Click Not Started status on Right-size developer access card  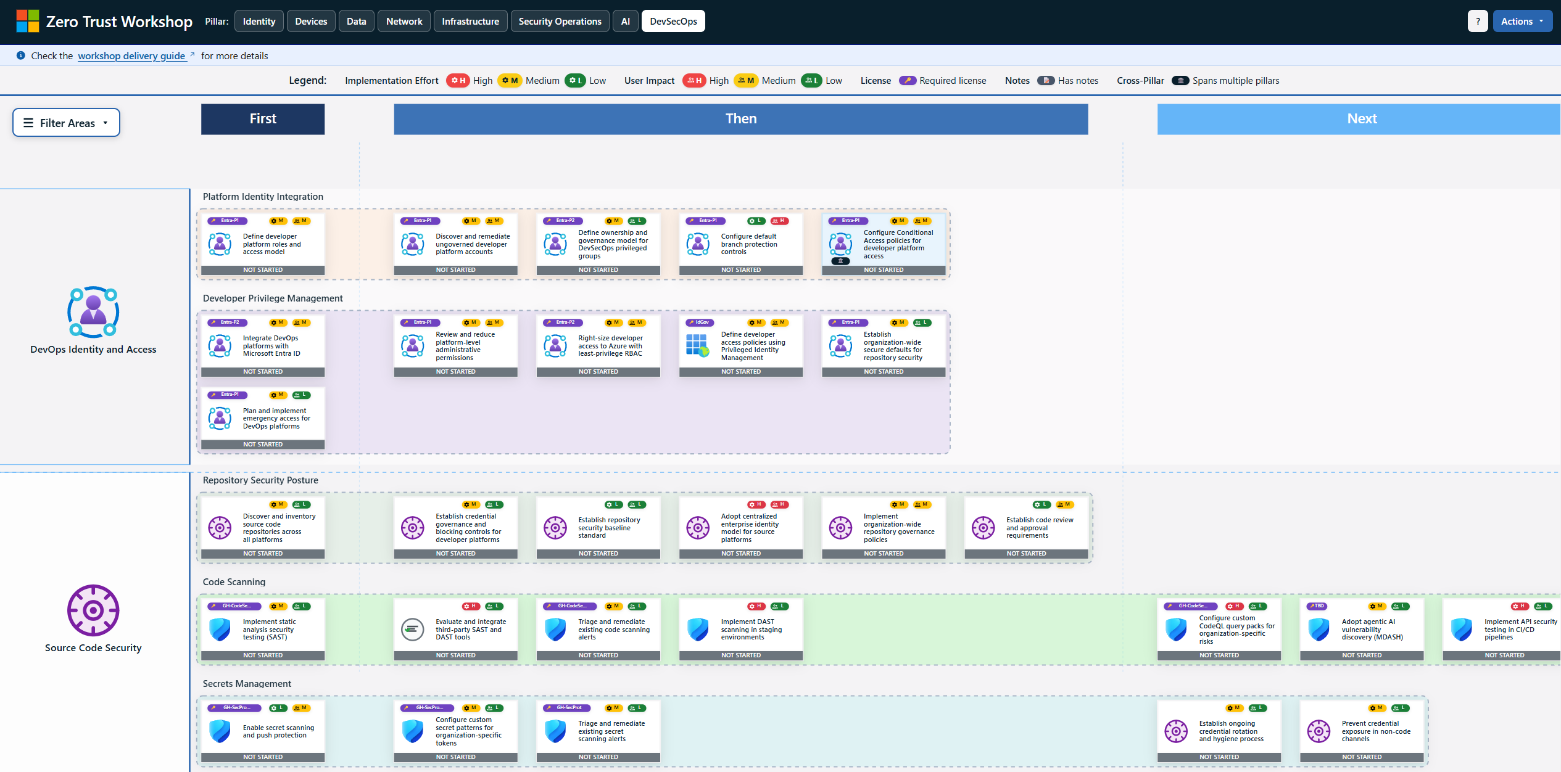[x=598, y=372]
